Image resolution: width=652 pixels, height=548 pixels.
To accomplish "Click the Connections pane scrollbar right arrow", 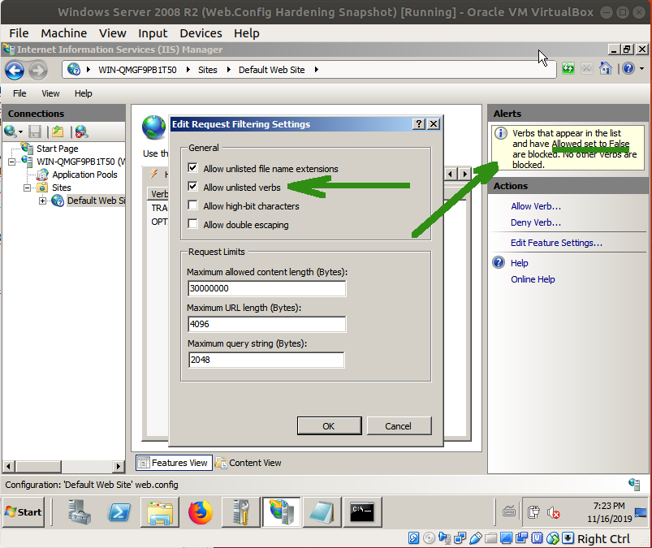I will coord(119,466).
